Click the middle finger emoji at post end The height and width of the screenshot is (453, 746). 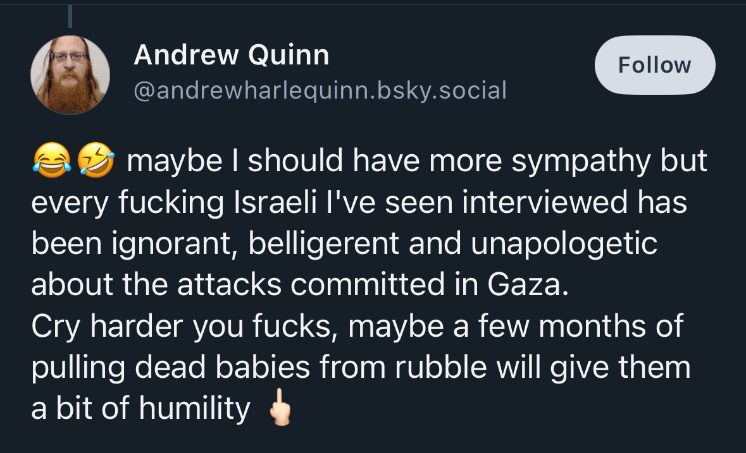(279, 409)
